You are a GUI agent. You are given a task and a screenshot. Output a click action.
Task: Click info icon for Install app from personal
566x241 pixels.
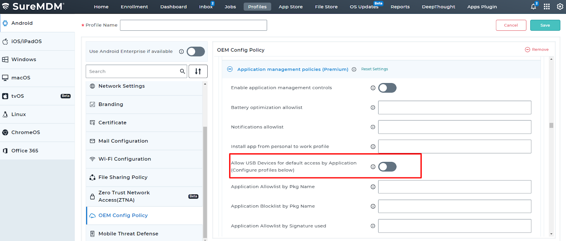[x=373, y=146]
